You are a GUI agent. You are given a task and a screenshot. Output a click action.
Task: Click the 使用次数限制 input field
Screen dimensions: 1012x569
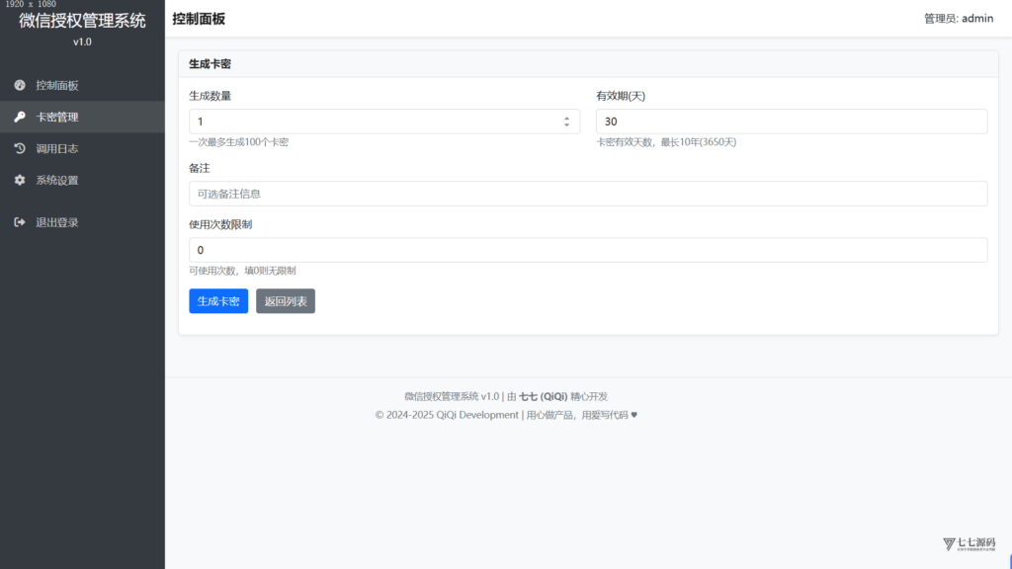(588, 250)
